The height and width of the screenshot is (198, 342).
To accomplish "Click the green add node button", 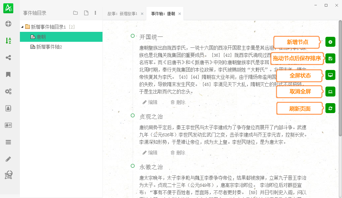I will [330, 42].
